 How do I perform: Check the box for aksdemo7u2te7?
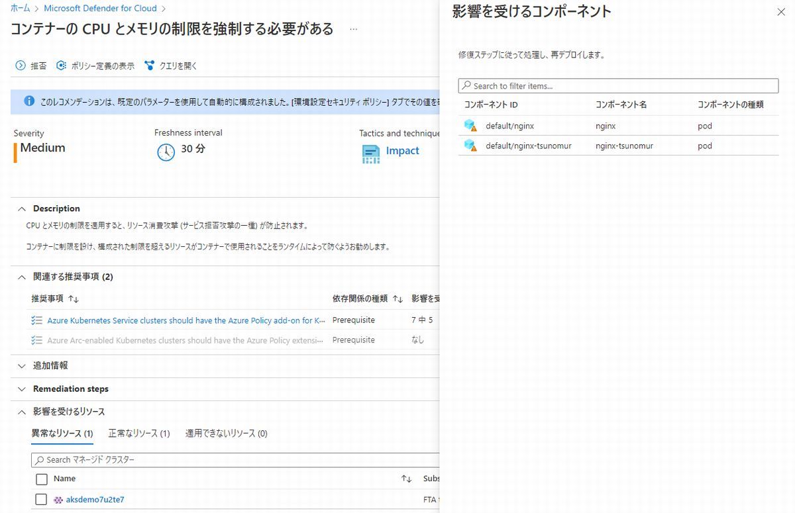41,500
